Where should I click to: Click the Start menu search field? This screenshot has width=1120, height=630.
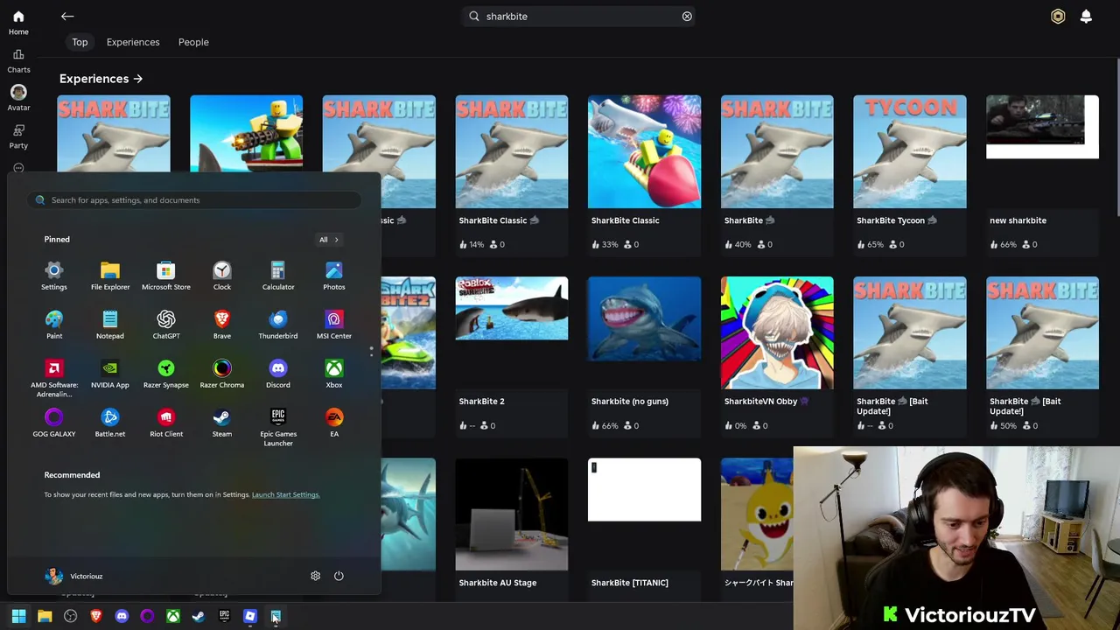tap(194, 200)
